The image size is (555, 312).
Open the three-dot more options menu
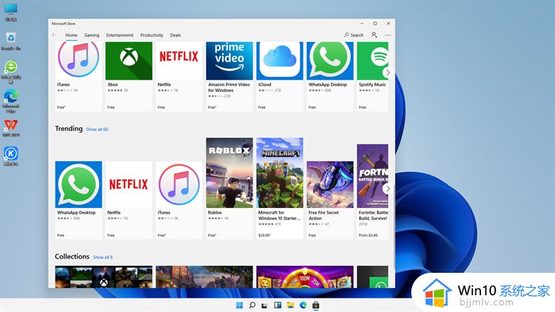[388, 35]
